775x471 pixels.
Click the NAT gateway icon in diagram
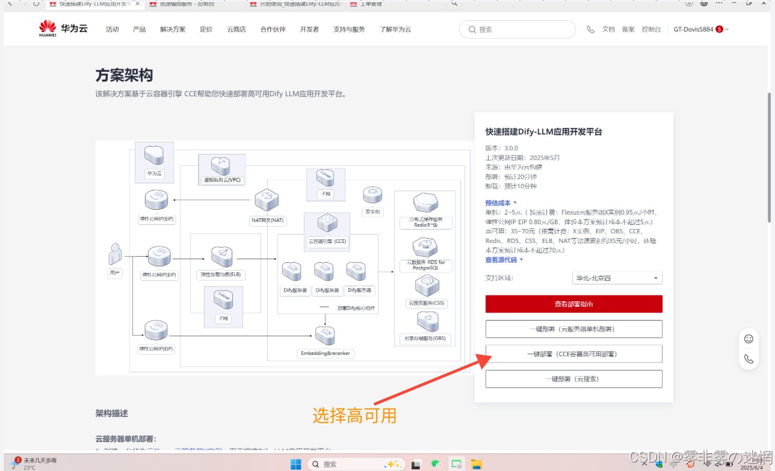point(267,200)
